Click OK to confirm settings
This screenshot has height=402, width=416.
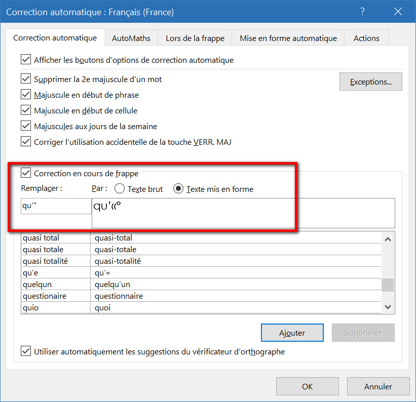(x=307, y=386)
